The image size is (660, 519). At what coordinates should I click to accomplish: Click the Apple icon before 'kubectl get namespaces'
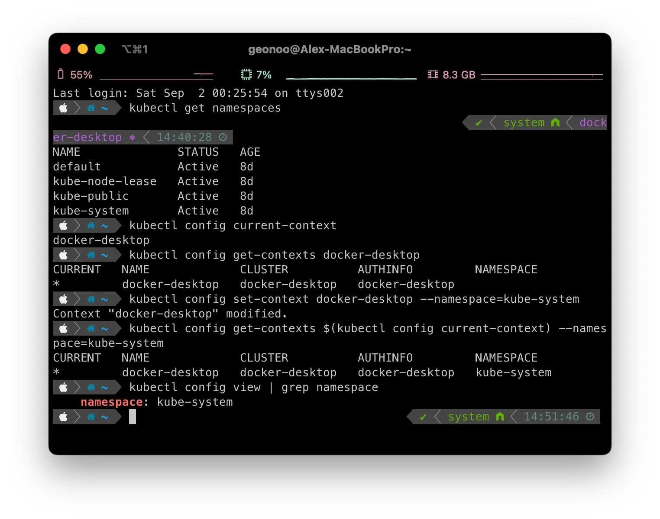63,108
